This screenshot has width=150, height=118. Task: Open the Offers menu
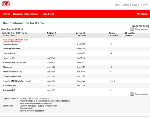pos(6,14)
